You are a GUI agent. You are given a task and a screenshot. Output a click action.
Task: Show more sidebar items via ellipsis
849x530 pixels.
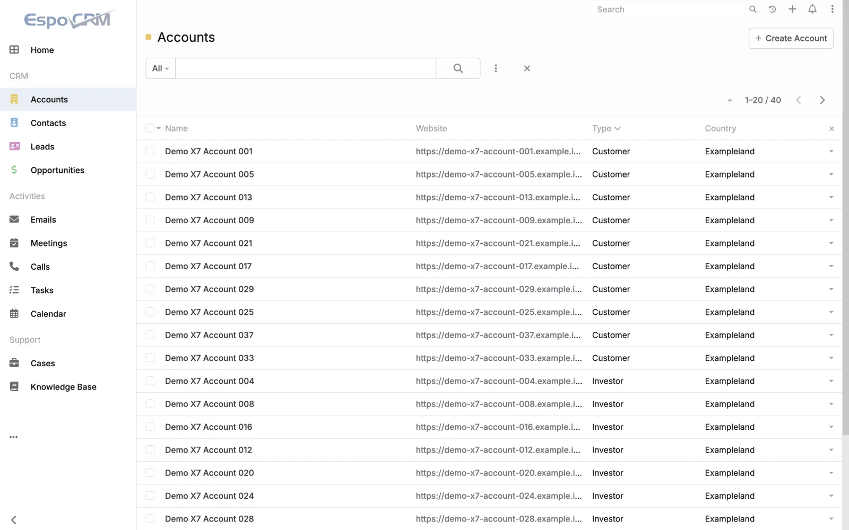pos(14,437)
